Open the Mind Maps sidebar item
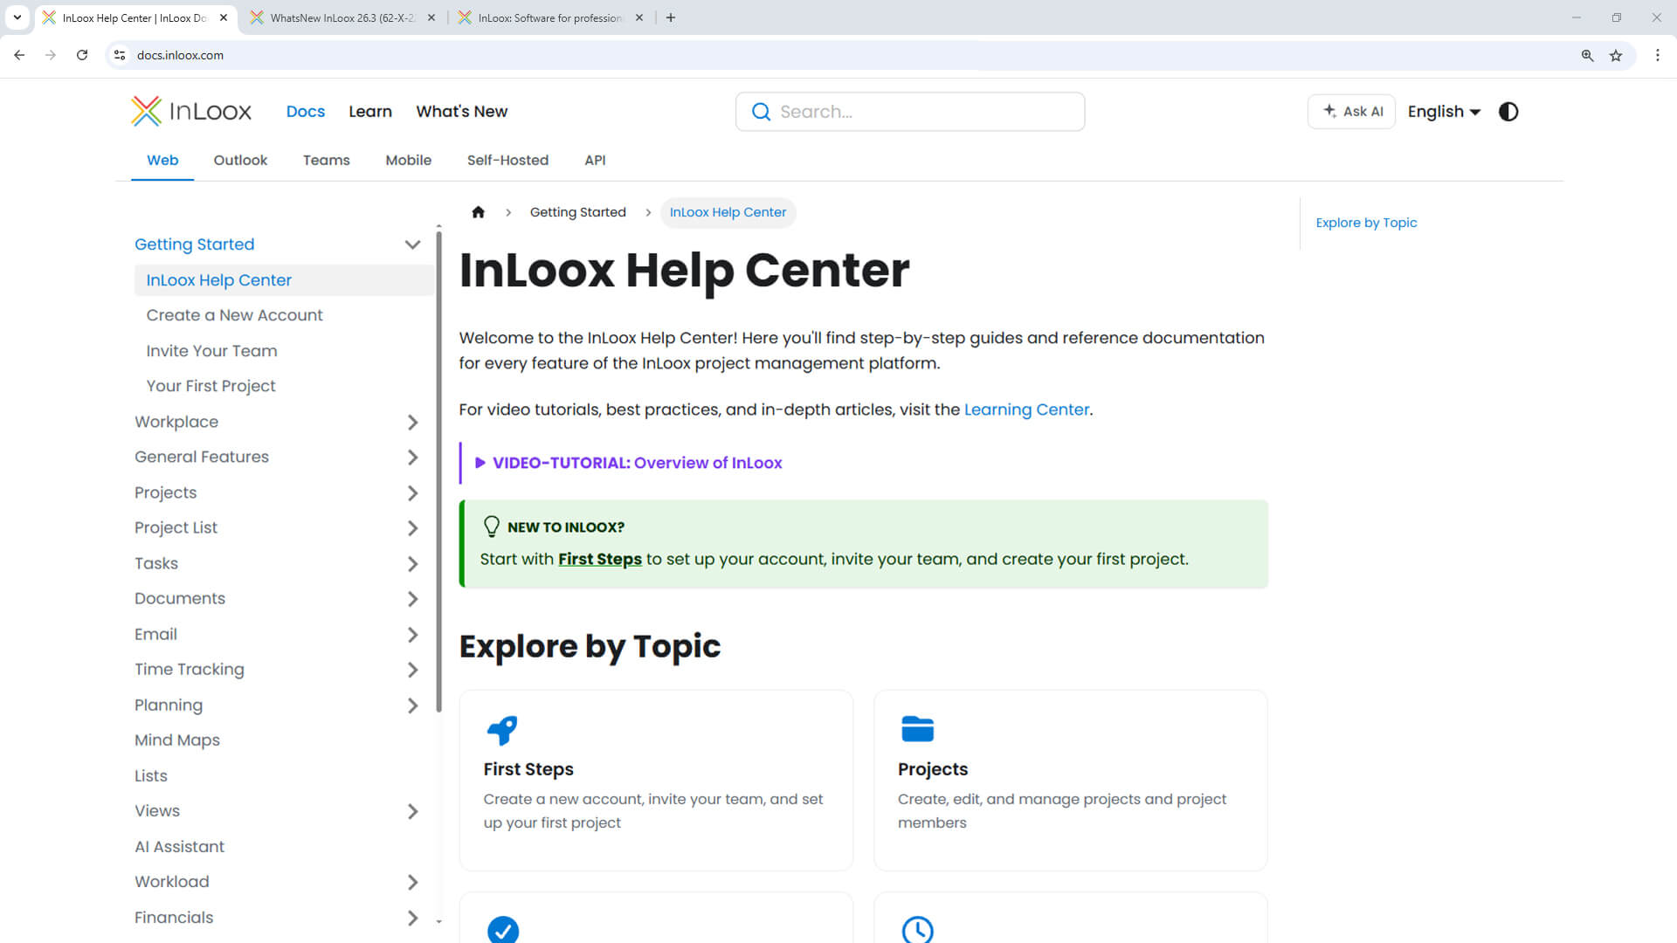1677x943 pixels. [177, 740]
